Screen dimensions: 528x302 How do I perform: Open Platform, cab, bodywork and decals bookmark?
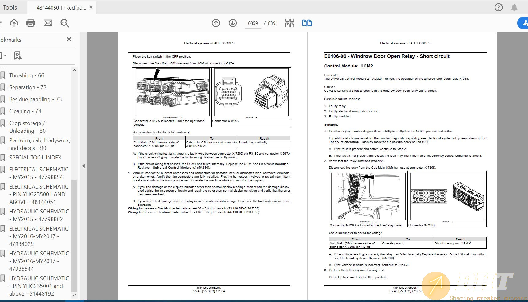[x=40, y=144]
